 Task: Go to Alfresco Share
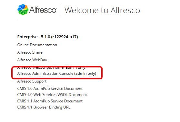(x=30, y=52)
